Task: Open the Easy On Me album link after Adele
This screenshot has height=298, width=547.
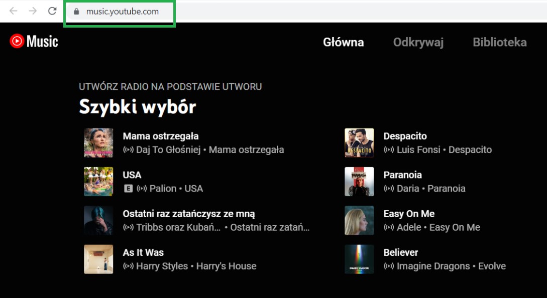Action: [455, 227]
